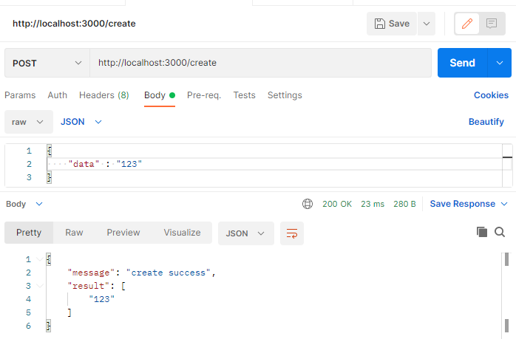Select the request Body tab
Screen dimensions: 516x339
(x=160, y=95)
